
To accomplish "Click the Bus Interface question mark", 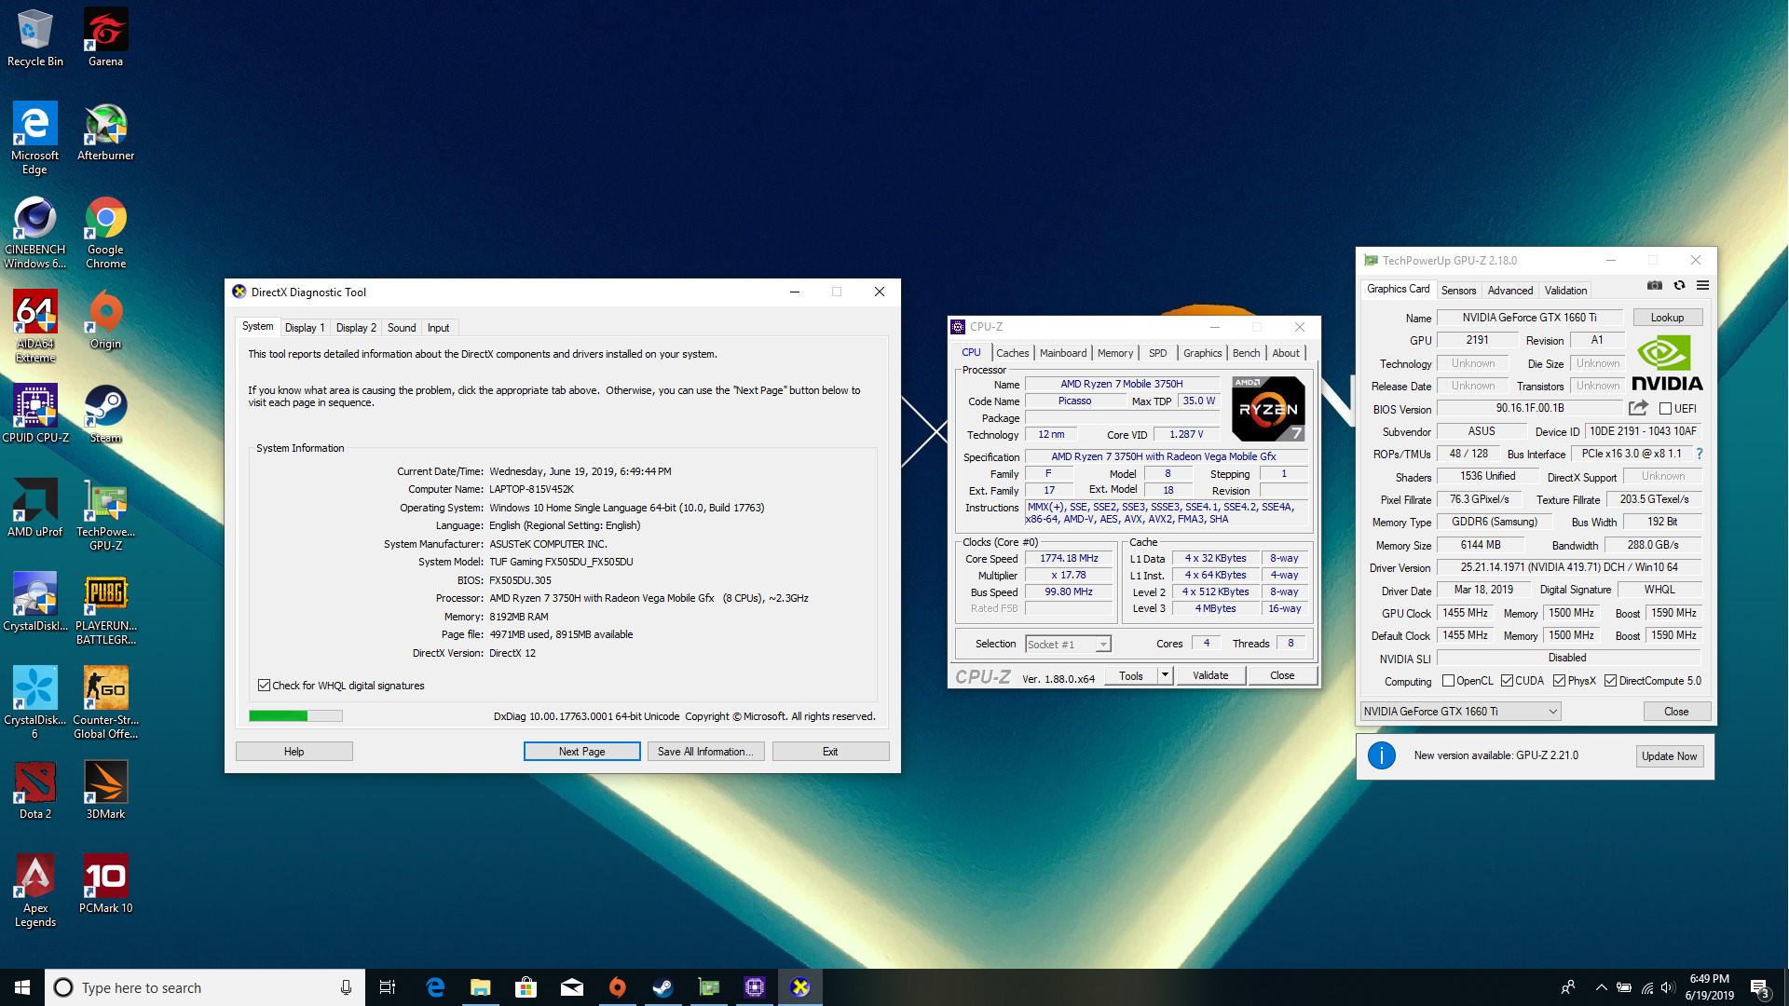I will [x=1700, y=454].
